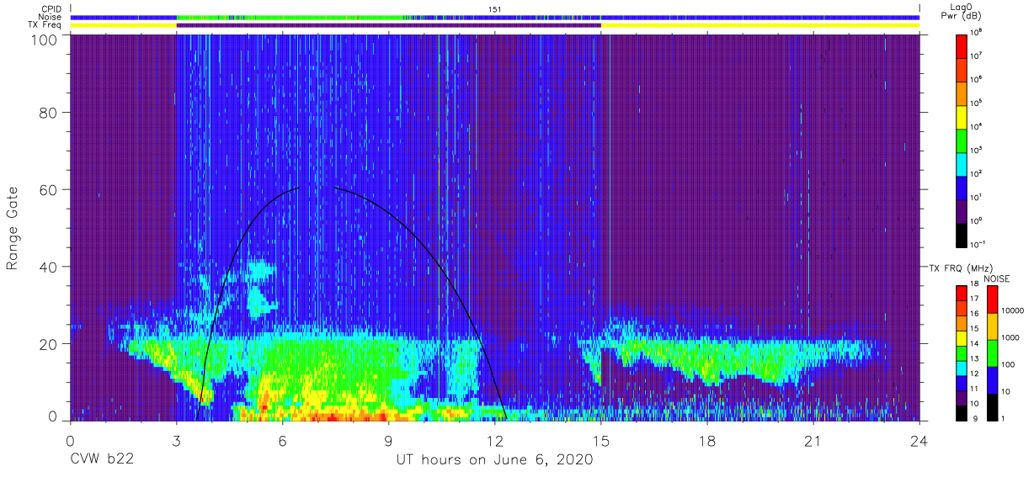Pick the black segment of NOISE colorbar
The height and width of the screenshot is (477, 1034).
[x=993, y=405]
